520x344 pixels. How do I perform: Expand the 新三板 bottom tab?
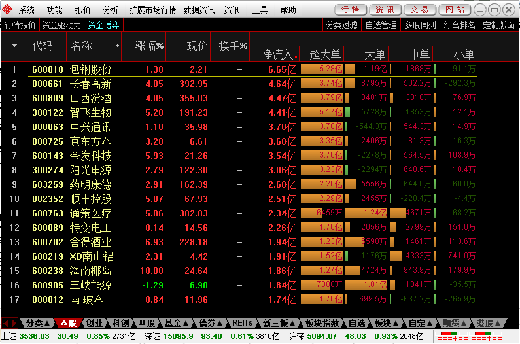(279, 323)
